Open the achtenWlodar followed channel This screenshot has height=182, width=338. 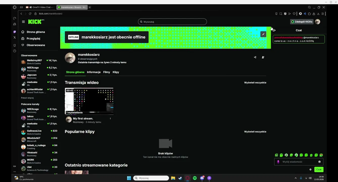pyautogui.click(x=39, y=91)
